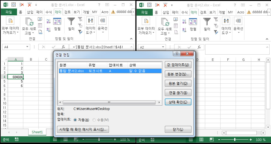Click Break Link (연결 끊기) button
The height and width of the screenshot is (144, 271).
pos(178,93)
